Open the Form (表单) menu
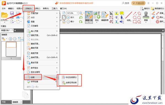This screenshot has height=105, width=165. (x=46, y=9)
